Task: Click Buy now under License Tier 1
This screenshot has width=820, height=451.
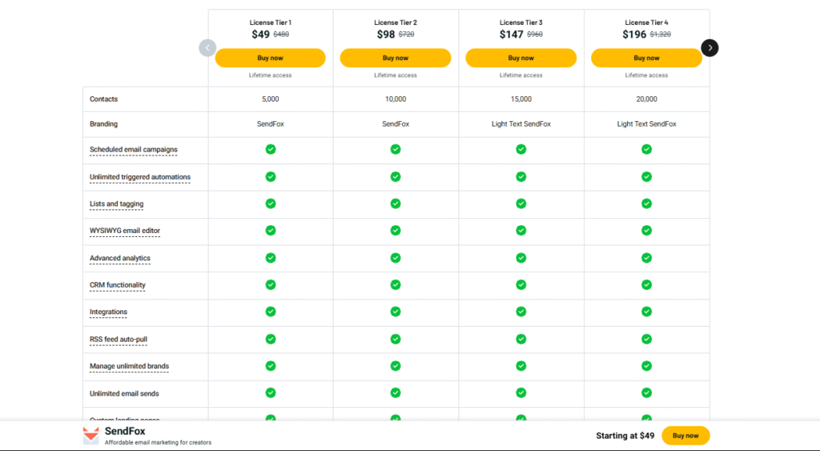Action: coord(271,58)
